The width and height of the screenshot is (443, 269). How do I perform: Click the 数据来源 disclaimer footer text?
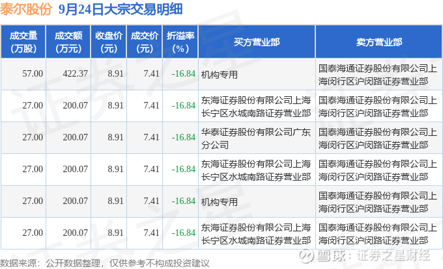click(104, 263)
